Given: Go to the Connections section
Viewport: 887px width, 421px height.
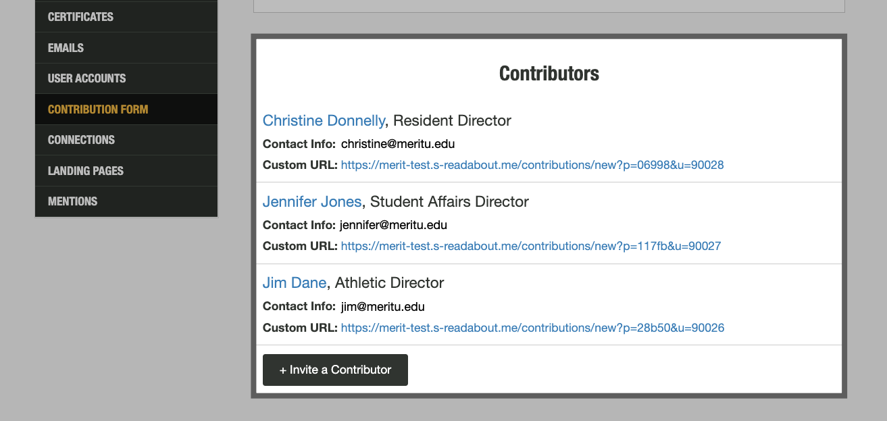Looking at the screenshot, I should pyautogui.click(x=81, y=139).
